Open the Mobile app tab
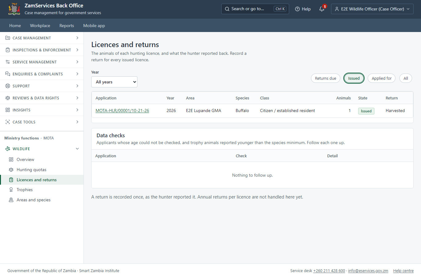 [94, 26]
